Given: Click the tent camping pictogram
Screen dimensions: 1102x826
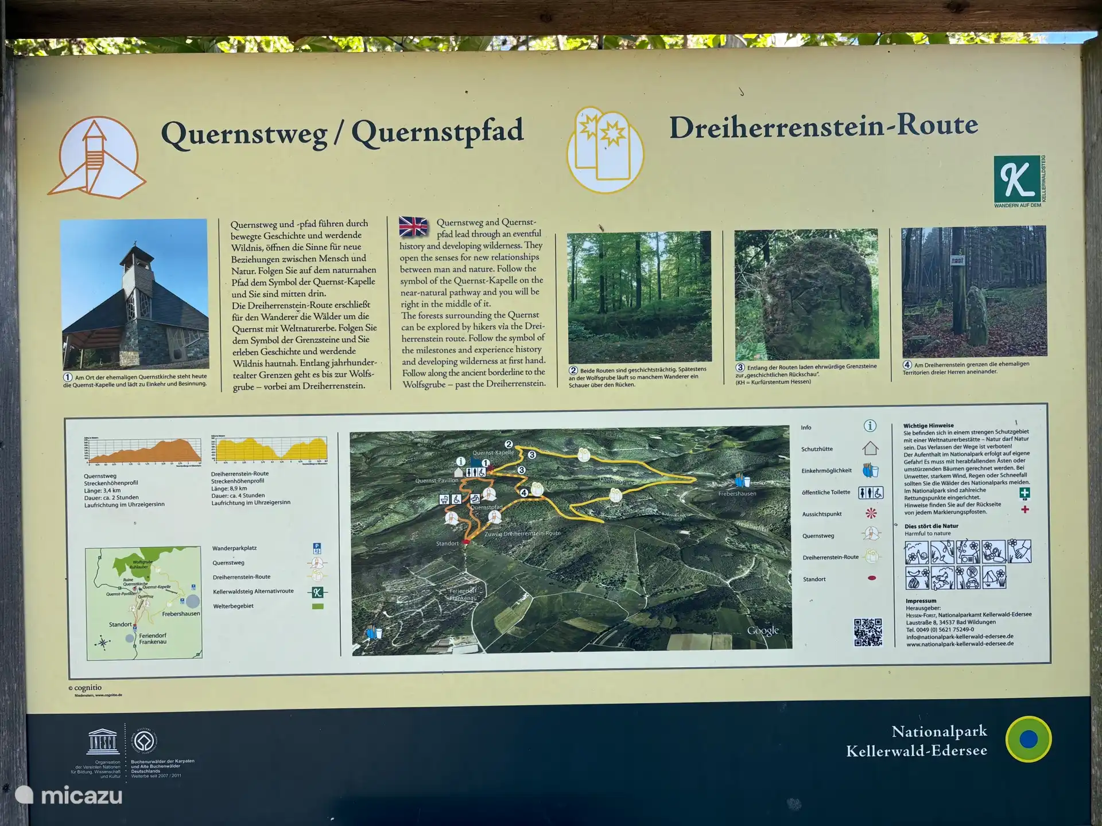Looking at the screenshot, I should click(994, 576).
